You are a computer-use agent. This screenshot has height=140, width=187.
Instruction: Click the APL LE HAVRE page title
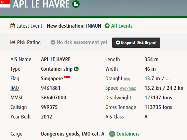[41, 4]
